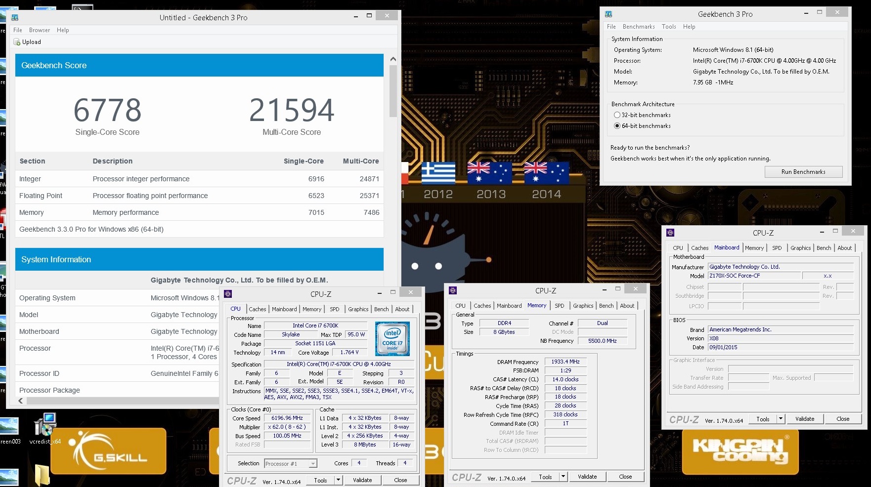The width and height of the screenshot is (871, 487).
Task: Click the Multiplier field x 62.0
Action: [287, 427]
